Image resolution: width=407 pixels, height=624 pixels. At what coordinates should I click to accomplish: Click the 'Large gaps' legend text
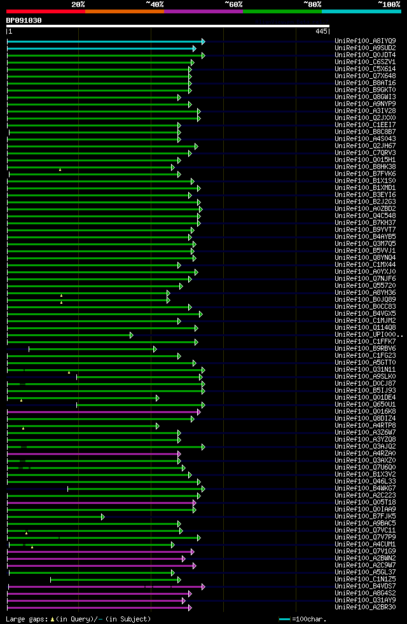[26, 619]
